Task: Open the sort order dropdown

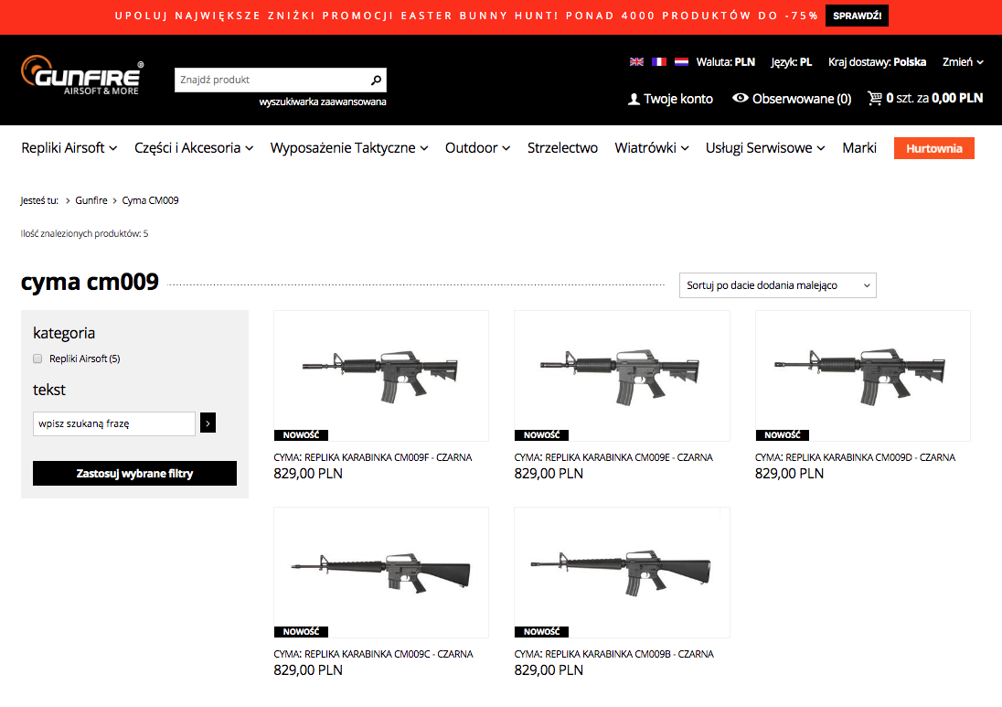Action: pyautogui.click(x=777, y=285)
